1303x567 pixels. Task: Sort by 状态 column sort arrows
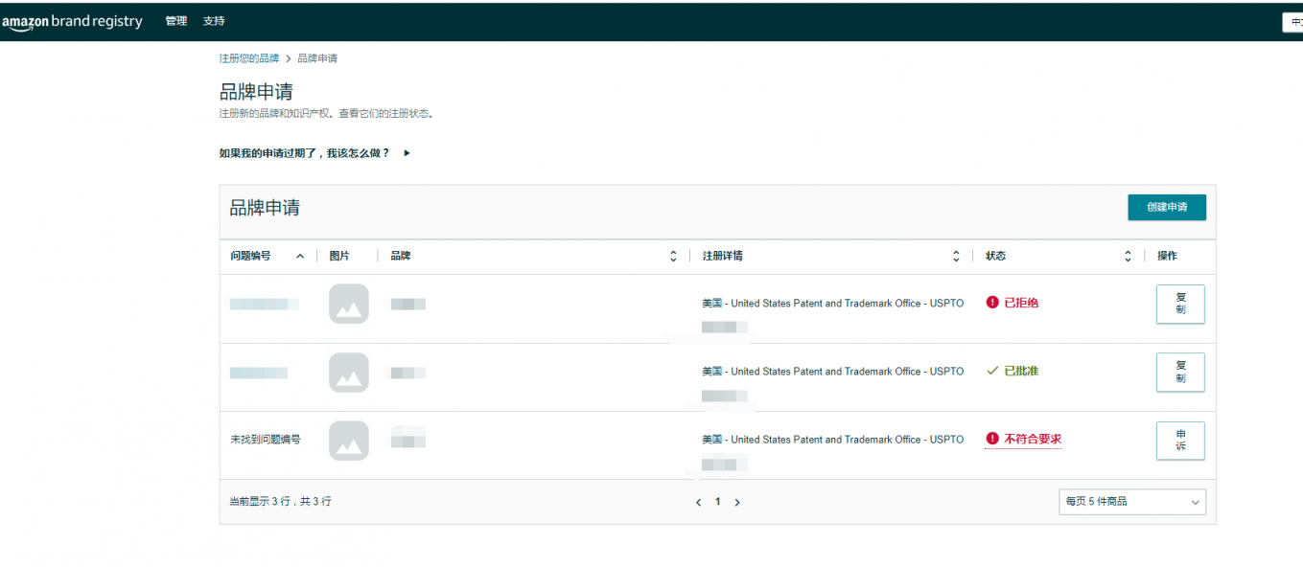click(1128, 257)
